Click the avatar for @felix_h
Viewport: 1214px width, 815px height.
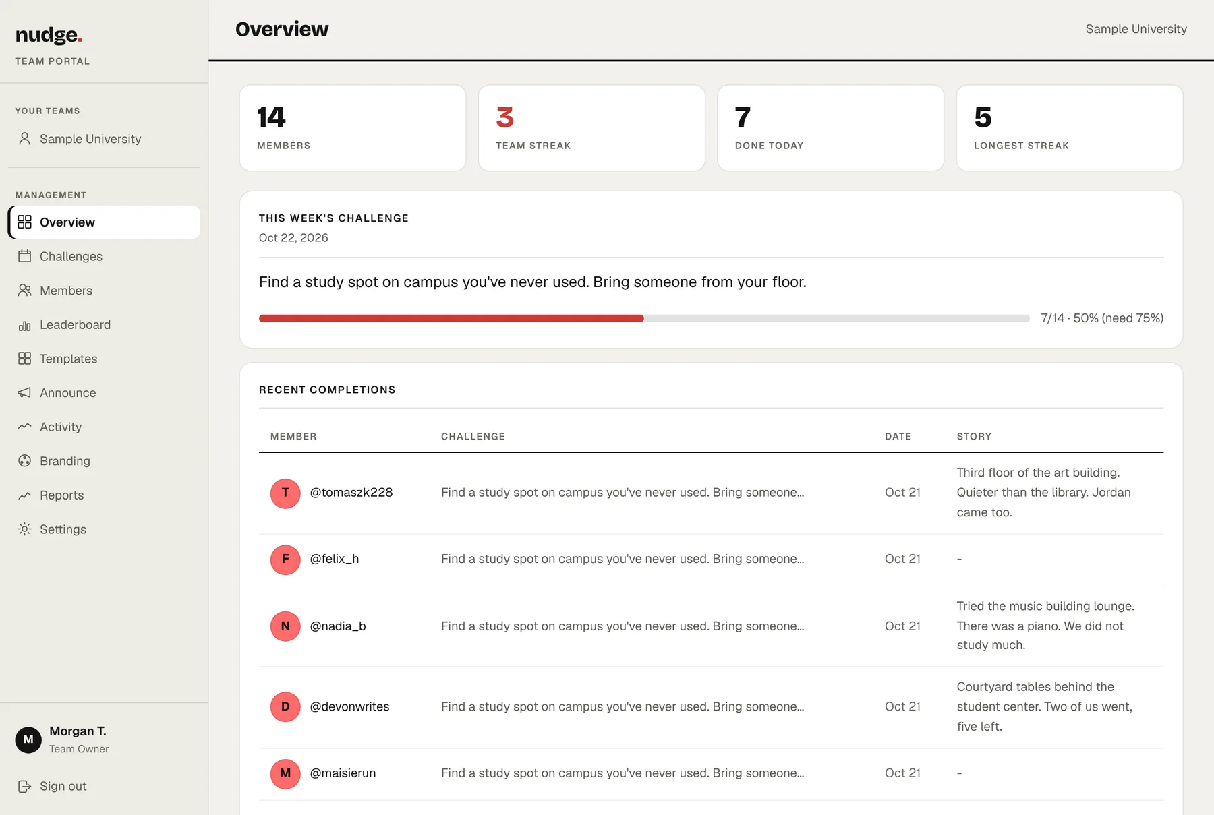point(285,560)
